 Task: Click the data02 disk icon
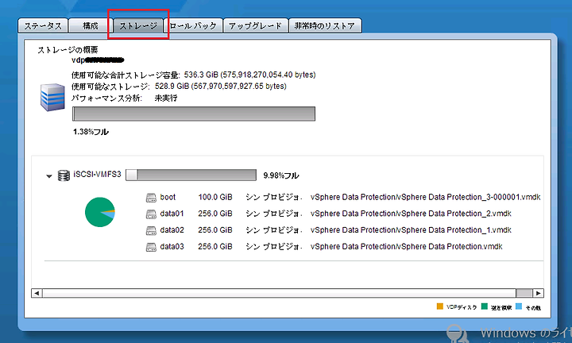151,230
